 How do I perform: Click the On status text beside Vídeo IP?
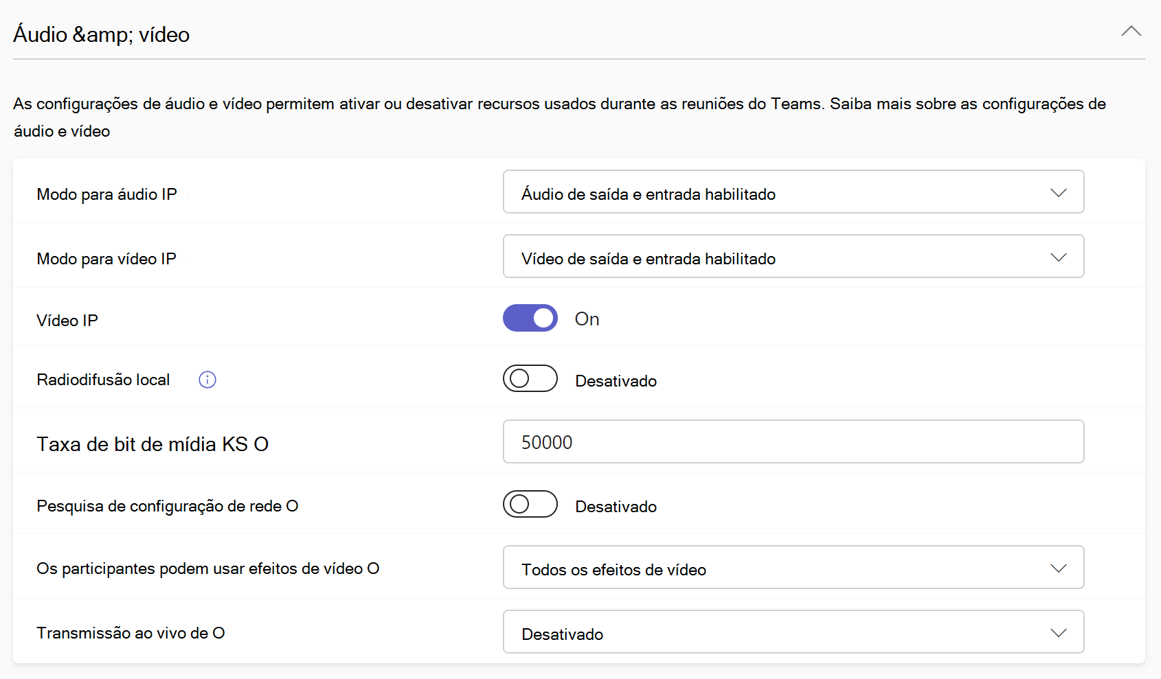tap(587, 319)
